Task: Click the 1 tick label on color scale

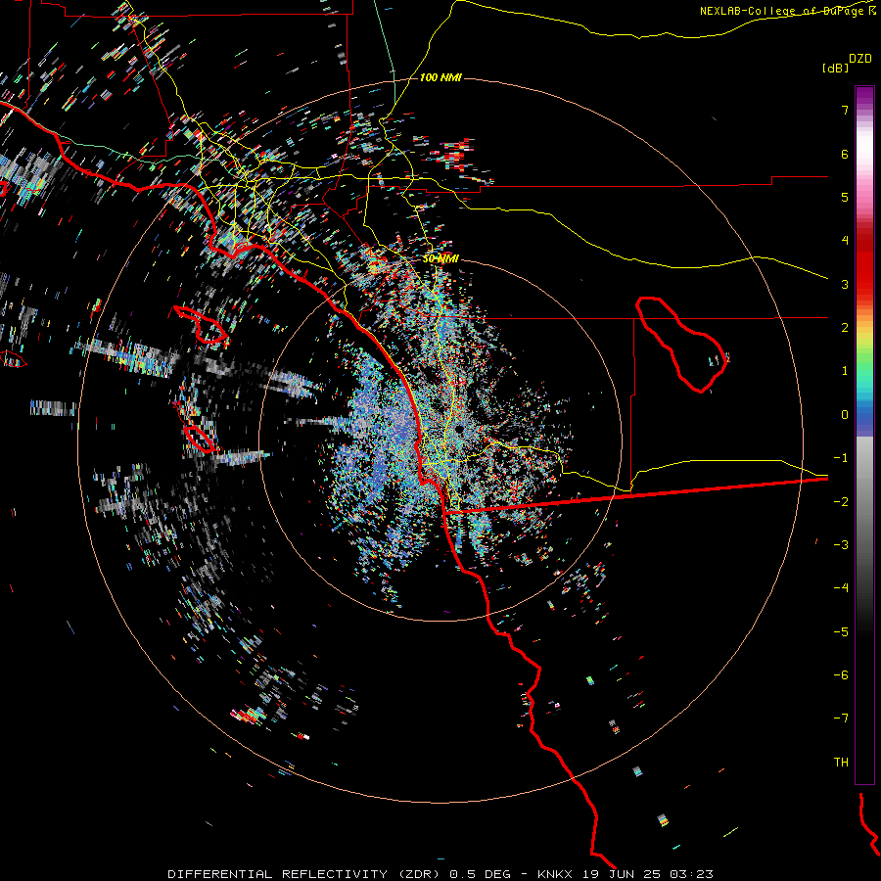Action: 845,371
